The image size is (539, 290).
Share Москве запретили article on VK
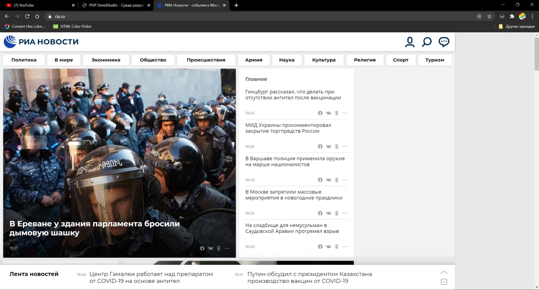click(x=328, y=213)
